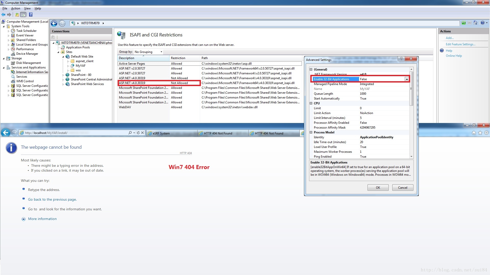Click Internet Explorer Tools gear icon
490x275 pixels.
click(486, 133)
